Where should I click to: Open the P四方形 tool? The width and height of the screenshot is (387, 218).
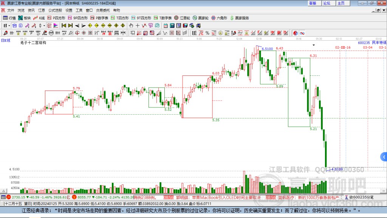point(56,18)
